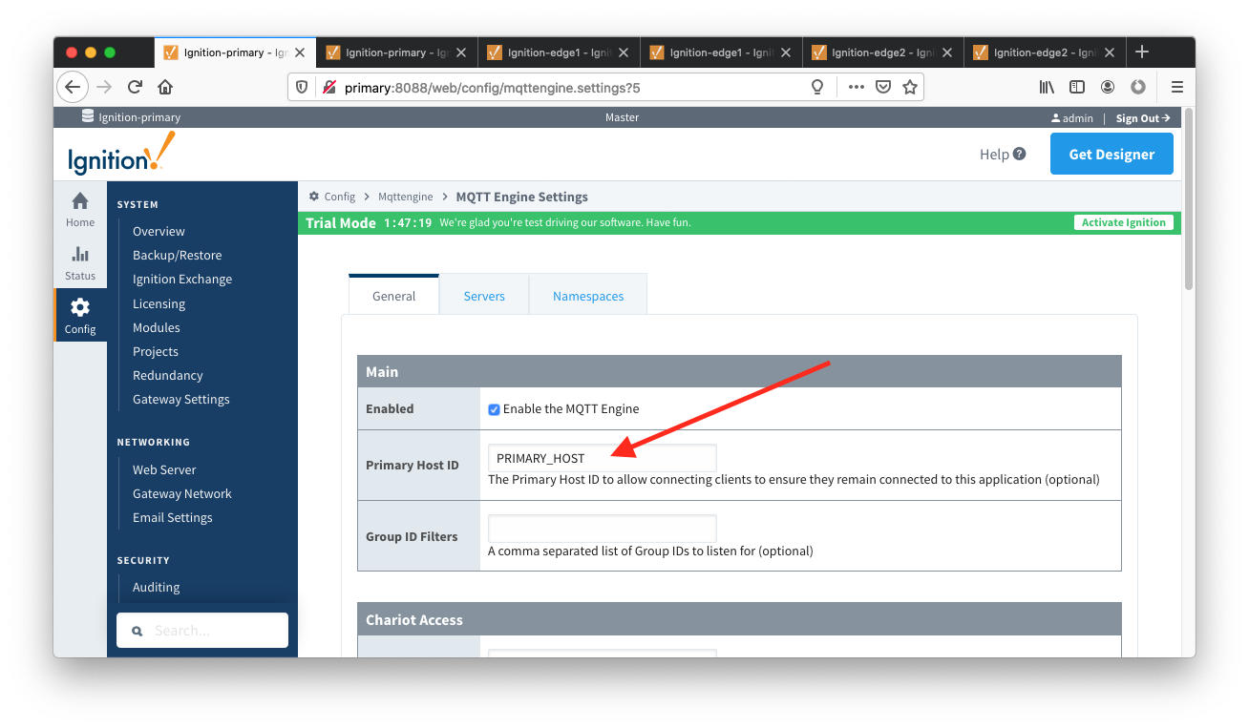This screenshot has height=728, width=1249.
Task: Open Ignition Exchange page
Action: point(182,279)
